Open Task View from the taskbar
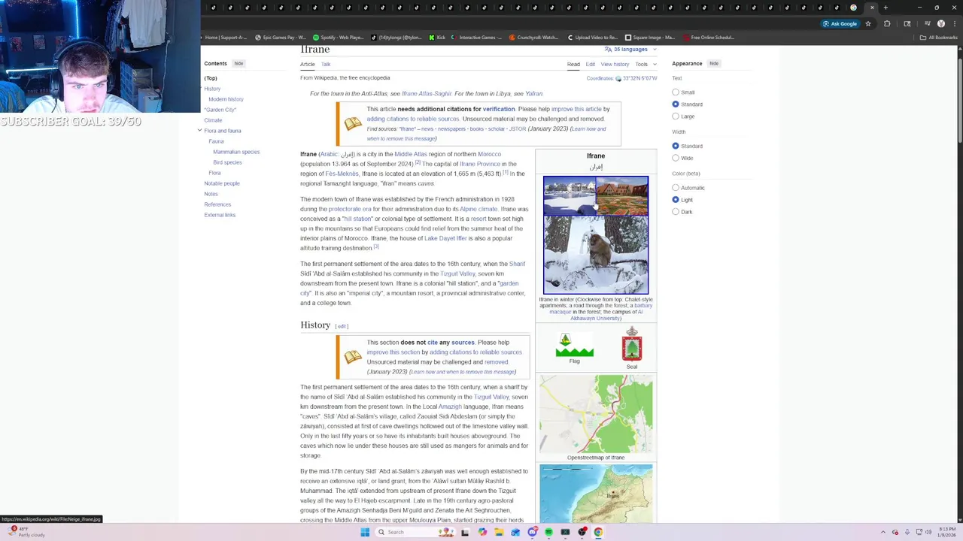Screen dimensions: 963x541 tap(465, 532)
